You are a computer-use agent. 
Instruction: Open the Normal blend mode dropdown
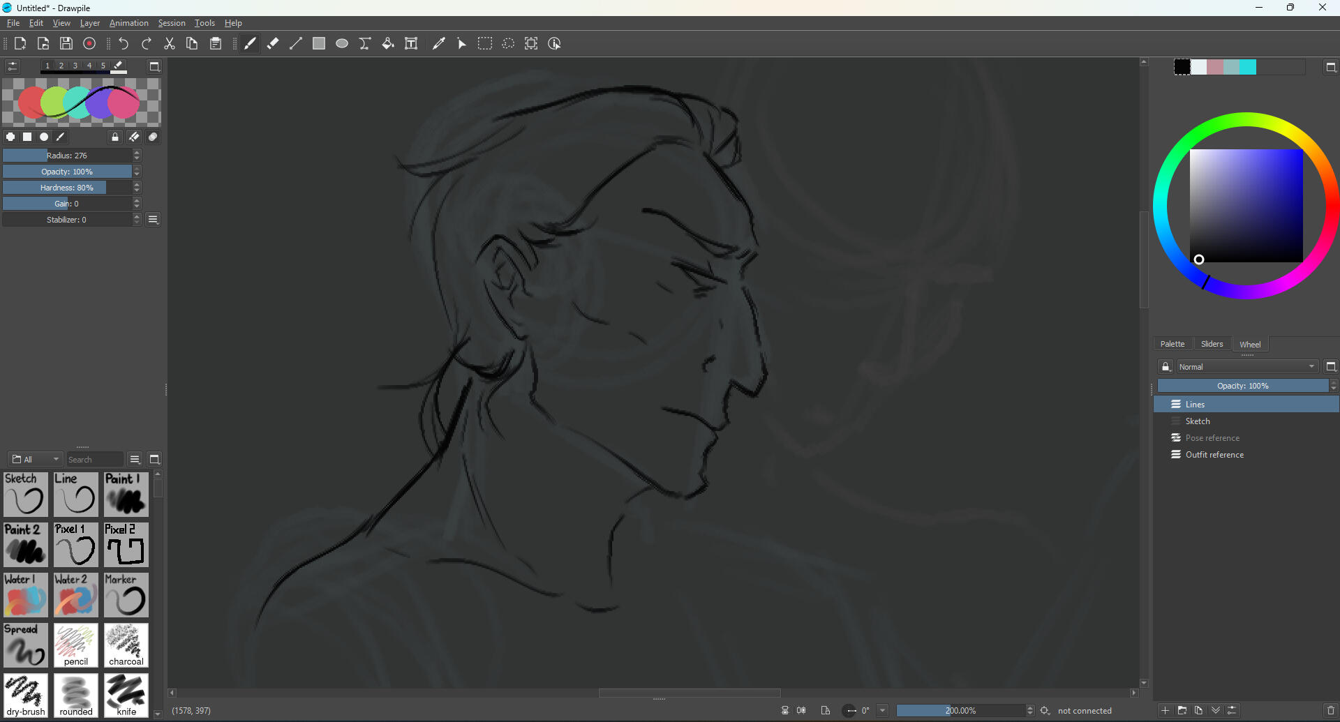tap(1247, 366)
